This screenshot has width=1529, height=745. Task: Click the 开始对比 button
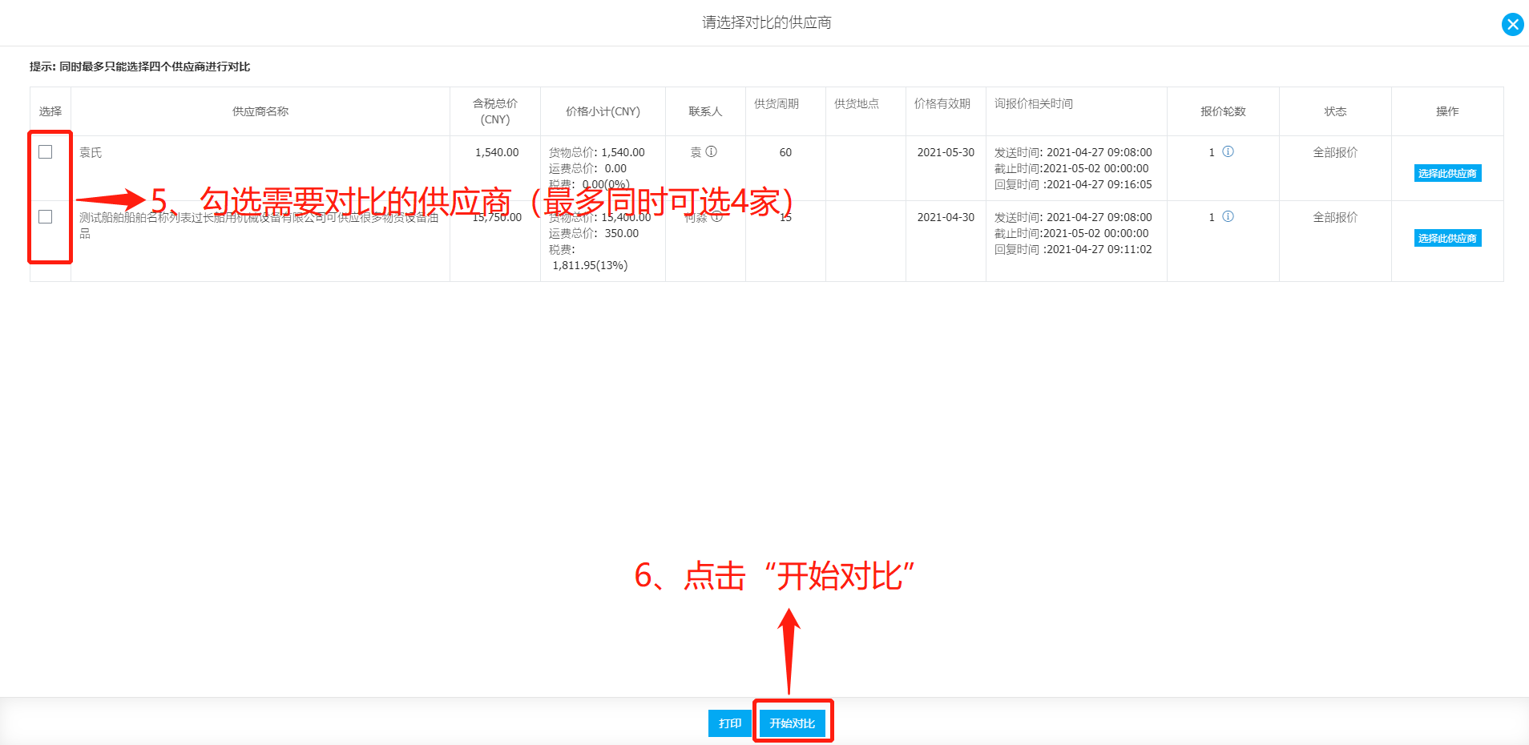coord(793,723)
